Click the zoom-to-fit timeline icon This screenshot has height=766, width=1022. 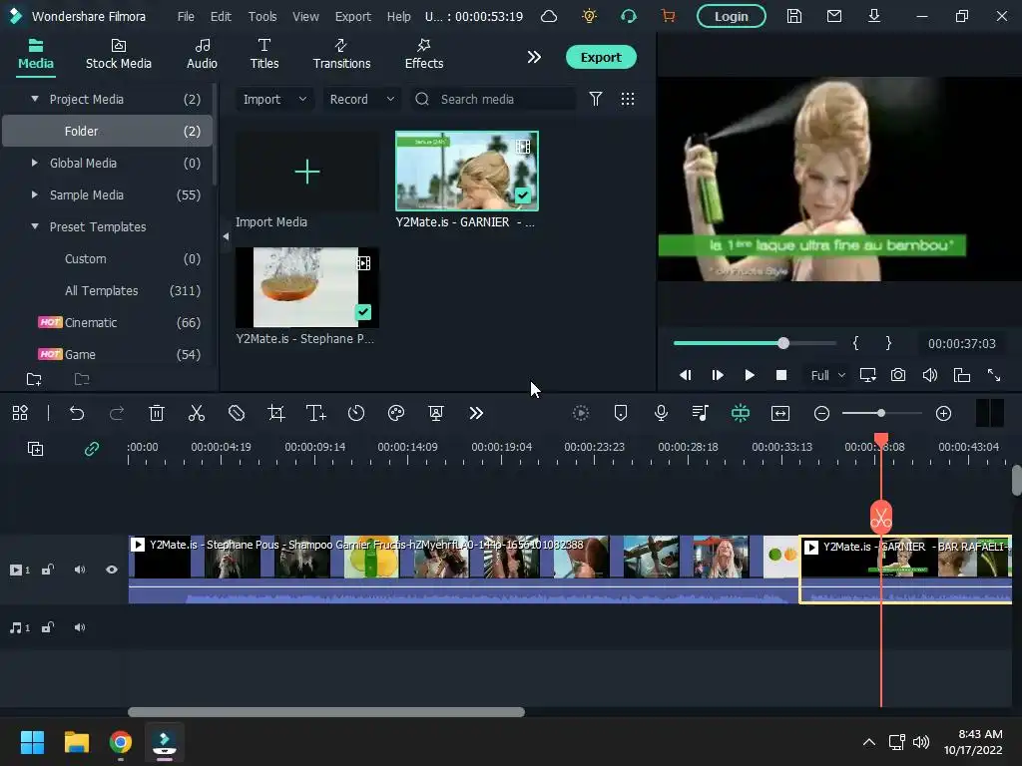point(780,413)
